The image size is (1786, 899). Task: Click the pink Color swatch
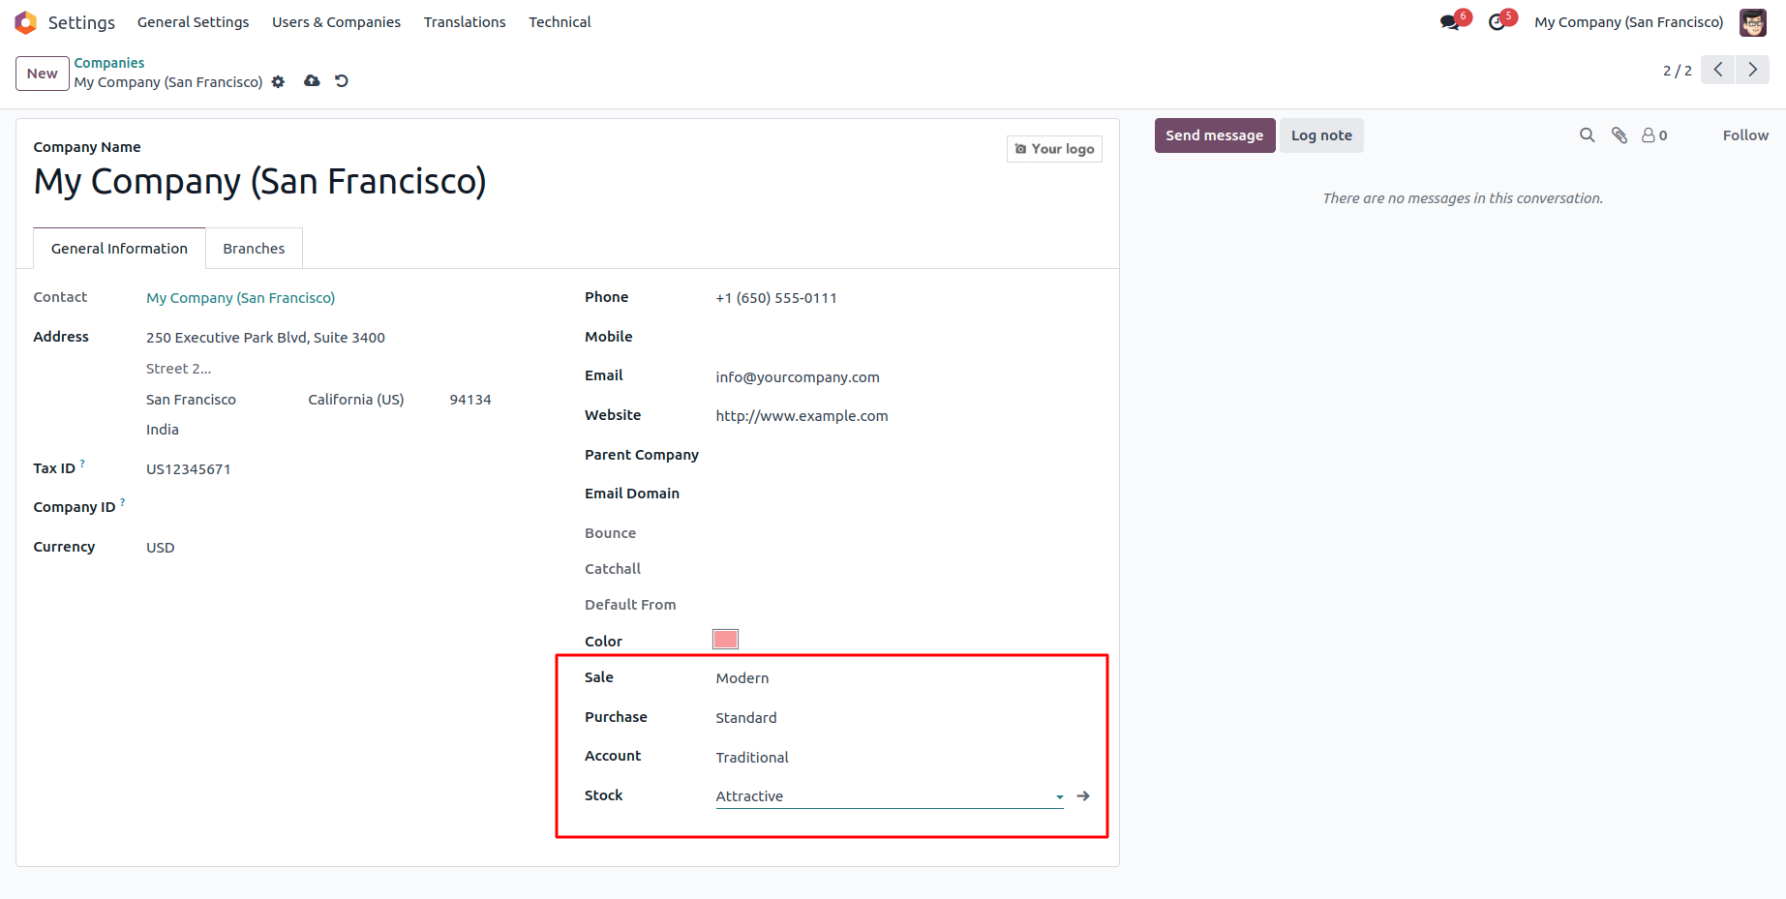coord(725,640)
